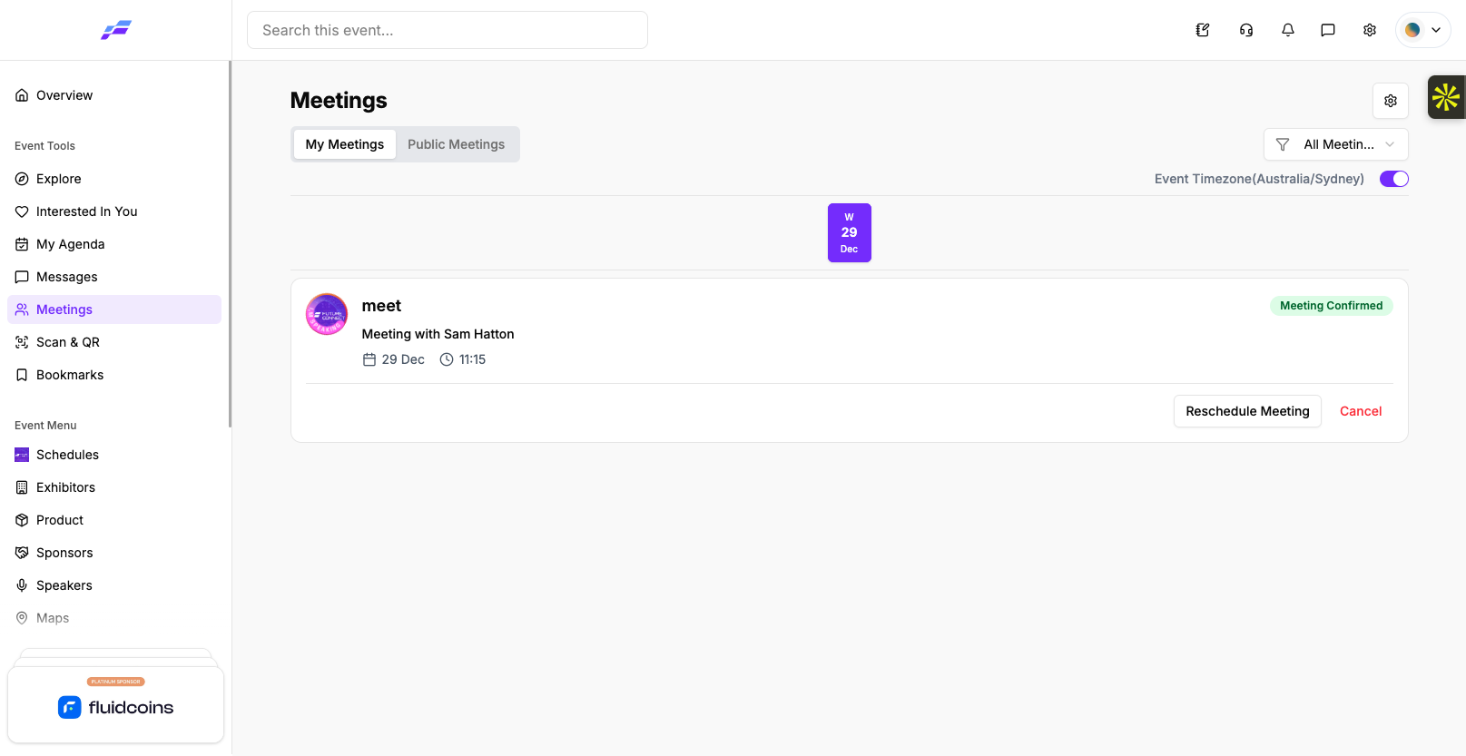Click the Sponsors handshake icon

(22, 553)
